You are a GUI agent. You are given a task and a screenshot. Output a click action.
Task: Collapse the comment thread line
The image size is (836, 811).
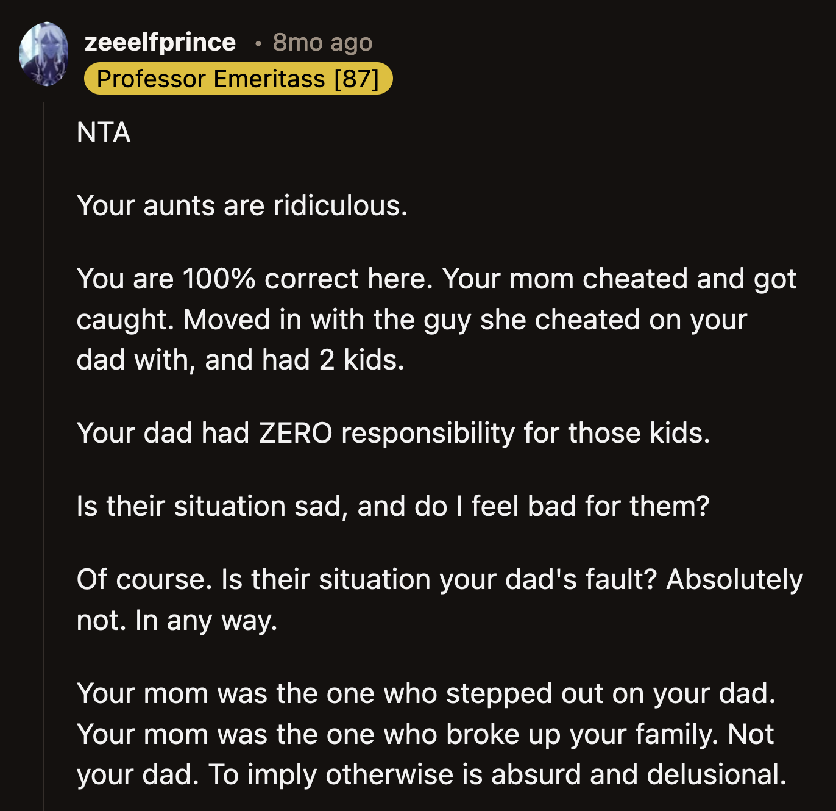click(x=47, y=427)
